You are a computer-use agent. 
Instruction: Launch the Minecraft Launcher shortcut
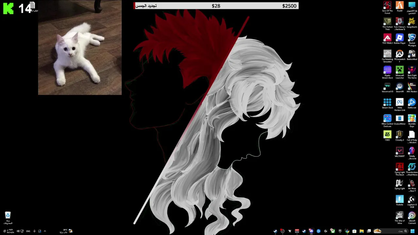[400, 72]
